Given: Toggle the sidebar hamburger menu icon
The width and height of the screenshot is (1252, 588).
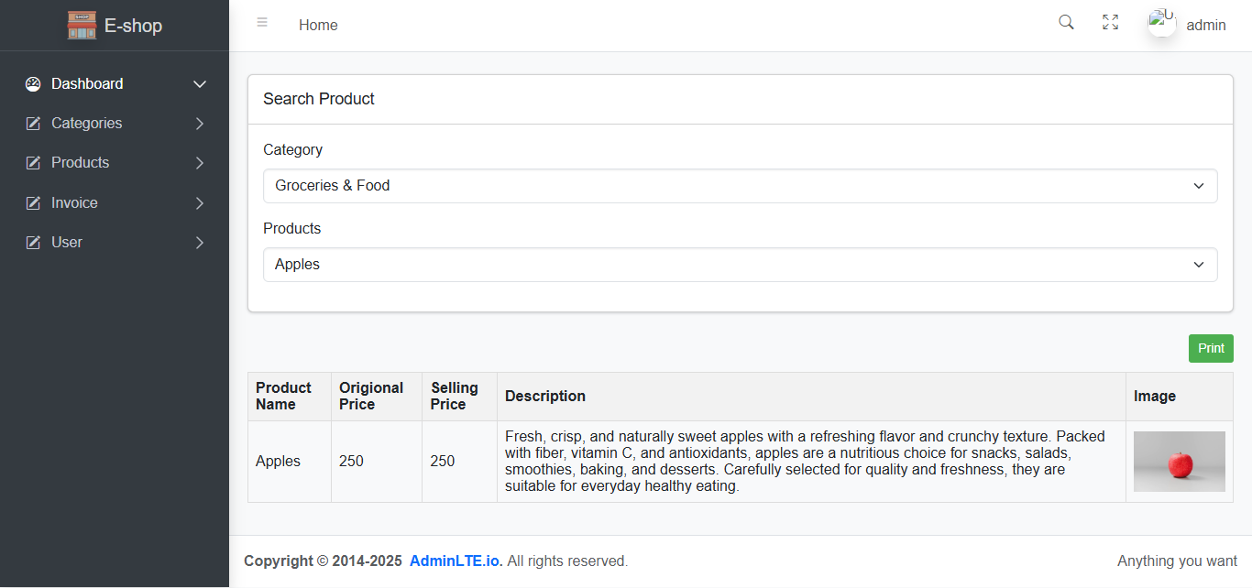Looking at the screenshot, I should tap(262, 23).
